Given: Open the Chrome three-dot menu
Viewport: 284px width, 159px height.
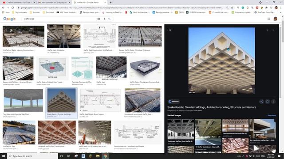Looking at the screenshot, I should (x=281, y=8).
